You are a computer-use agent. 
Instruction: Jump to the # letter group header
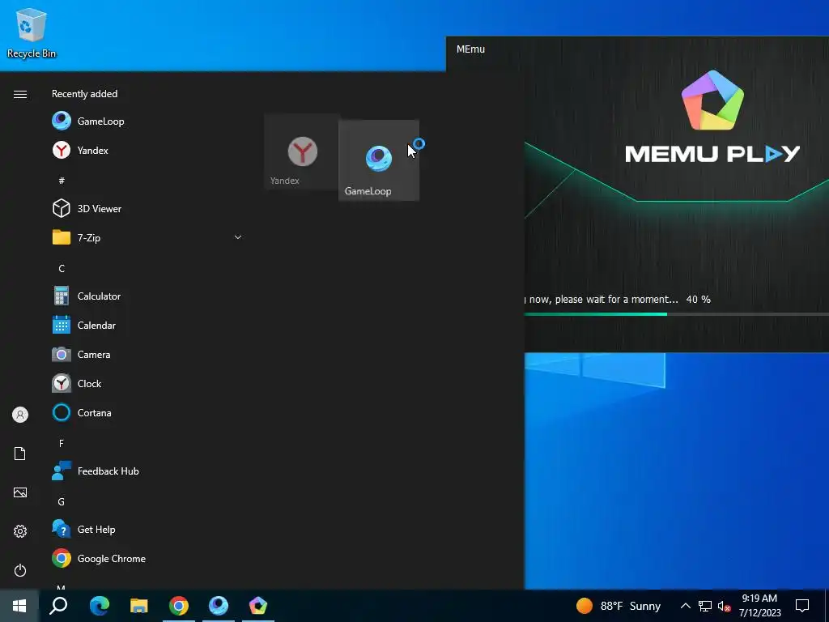point(62,181)
